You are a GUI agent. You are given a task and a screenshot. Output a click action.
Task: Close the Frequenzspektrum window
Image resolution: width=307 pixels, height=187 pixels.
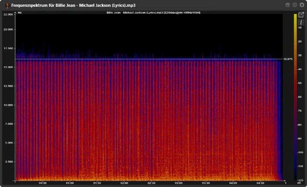(302, 5)
